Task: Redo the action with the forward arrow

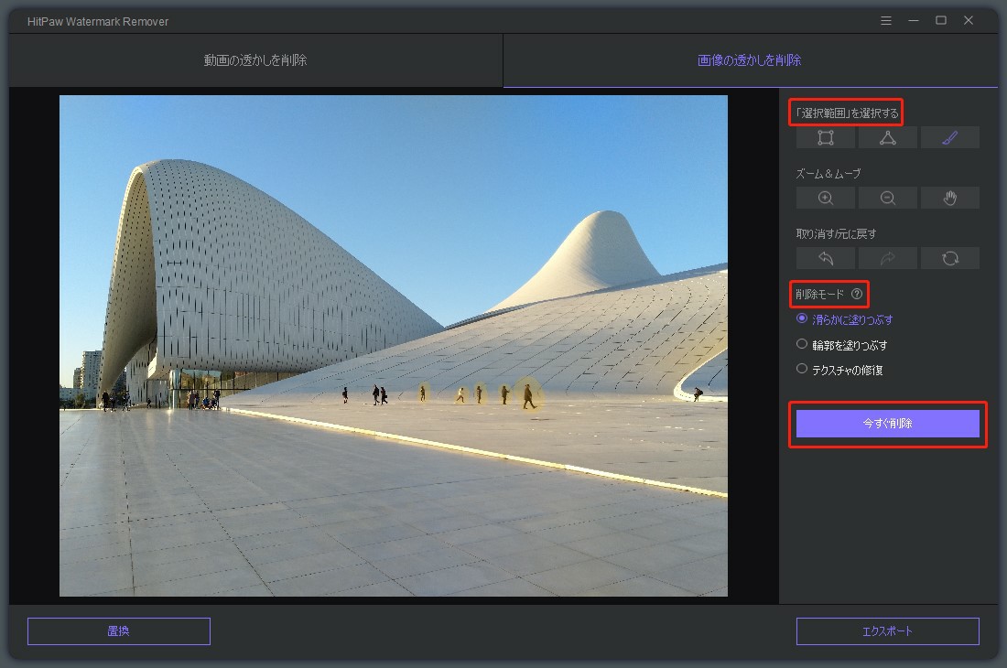Action: pos(887,259)
